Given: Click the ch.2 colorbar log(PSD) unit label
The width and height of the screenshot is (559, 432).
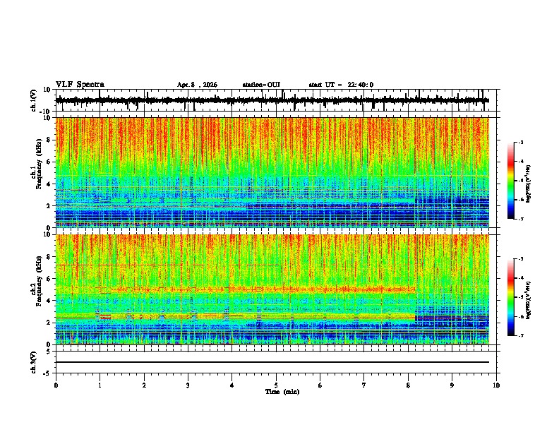Looking at the screenshot, I should pyautogui.click(x=529, y=299).
